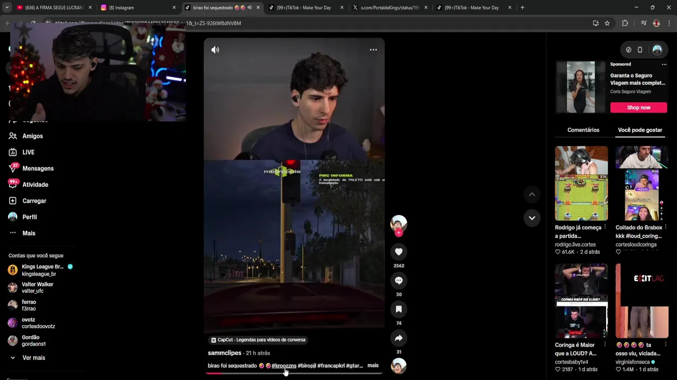This screenshot has height=380, width=677.
Task: Mute the video with the speaker icon
Action: (215, 50)
